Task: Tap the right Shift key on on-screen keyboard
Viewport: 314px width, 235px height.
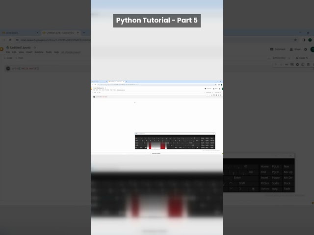Action: [242, 183]
